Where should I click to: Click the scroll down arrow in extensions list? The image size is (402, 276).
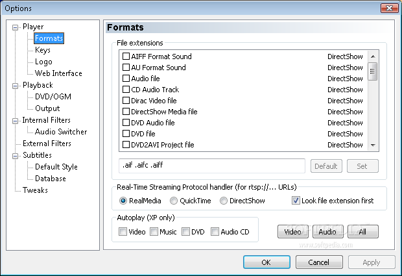[373, 145]
